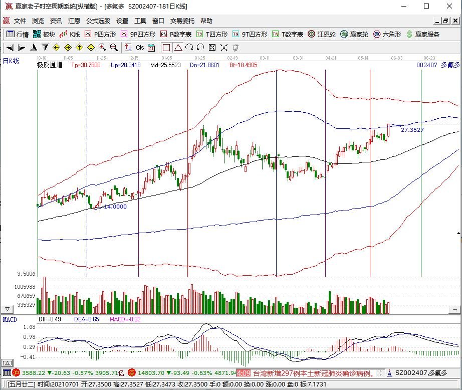The width and height of the screenshot is (462, 390).
Task: Open the 板块 sectors panel
Action: (x=44, y=34)
